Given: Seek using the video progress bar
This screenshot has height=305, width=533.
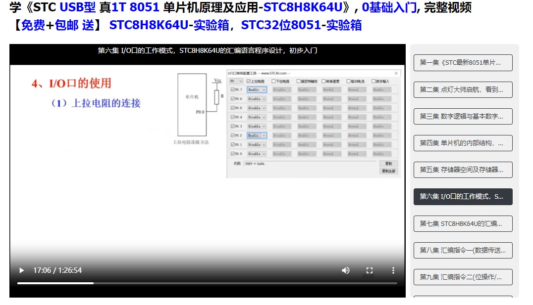Looking at the screenshot, I should [208, 283].
